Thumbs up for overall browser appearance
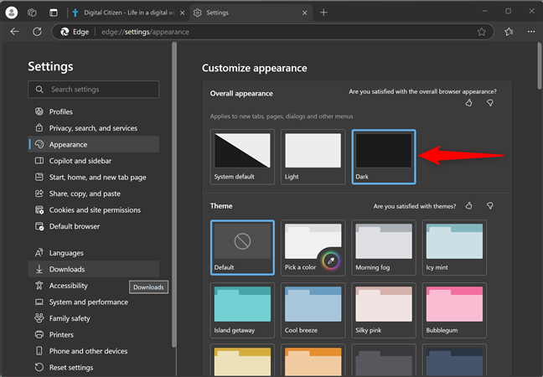This screenshot has height=377, width=543. [x=469, y=103]
